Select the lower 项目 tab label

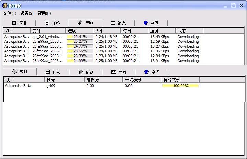click(x=23, y=72)
